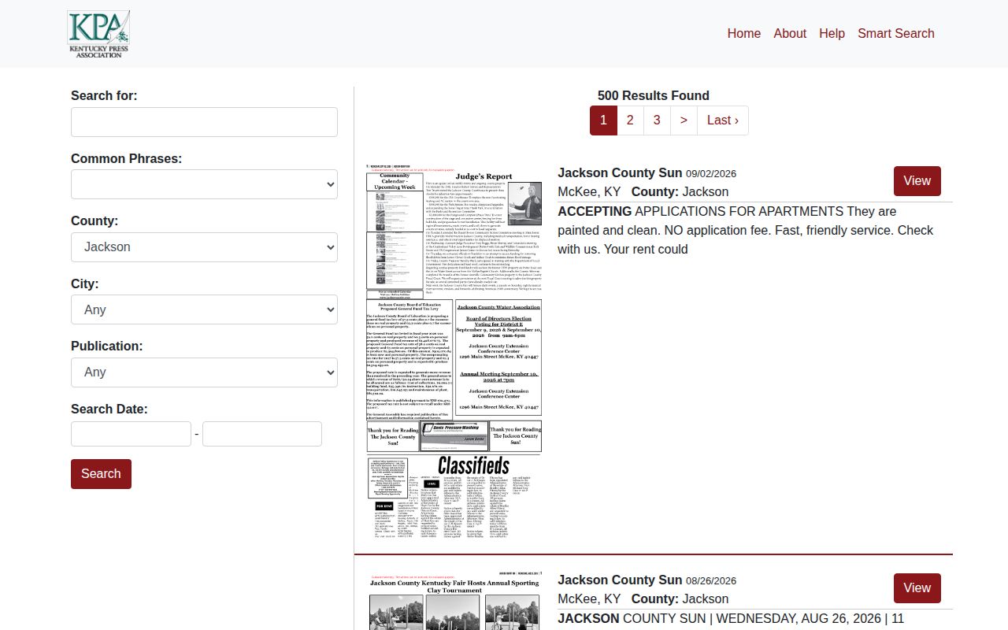The image size is (1008, 630).
Task: Go to the About page
Action: (790, 33)
